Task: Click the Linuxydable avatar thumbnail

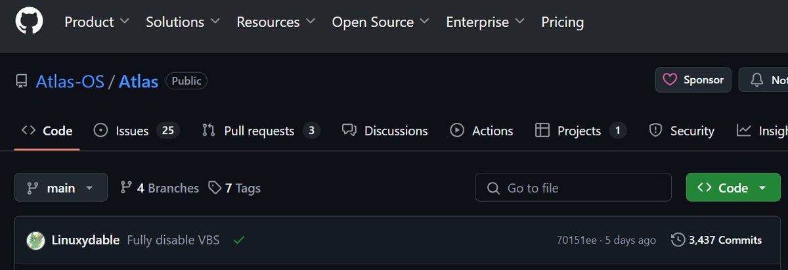Action: click(35, 240)
